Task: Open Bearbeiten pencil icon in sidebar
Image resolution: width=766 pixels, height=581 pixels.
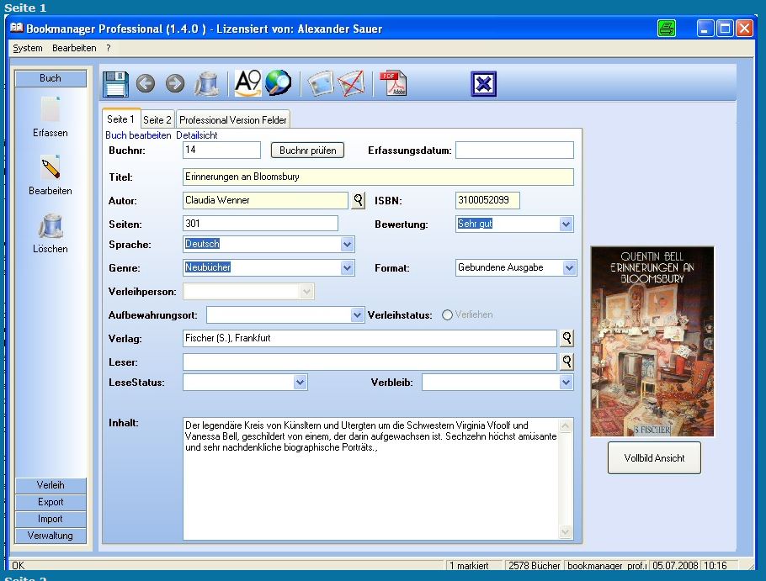Action: coord(50,167)
